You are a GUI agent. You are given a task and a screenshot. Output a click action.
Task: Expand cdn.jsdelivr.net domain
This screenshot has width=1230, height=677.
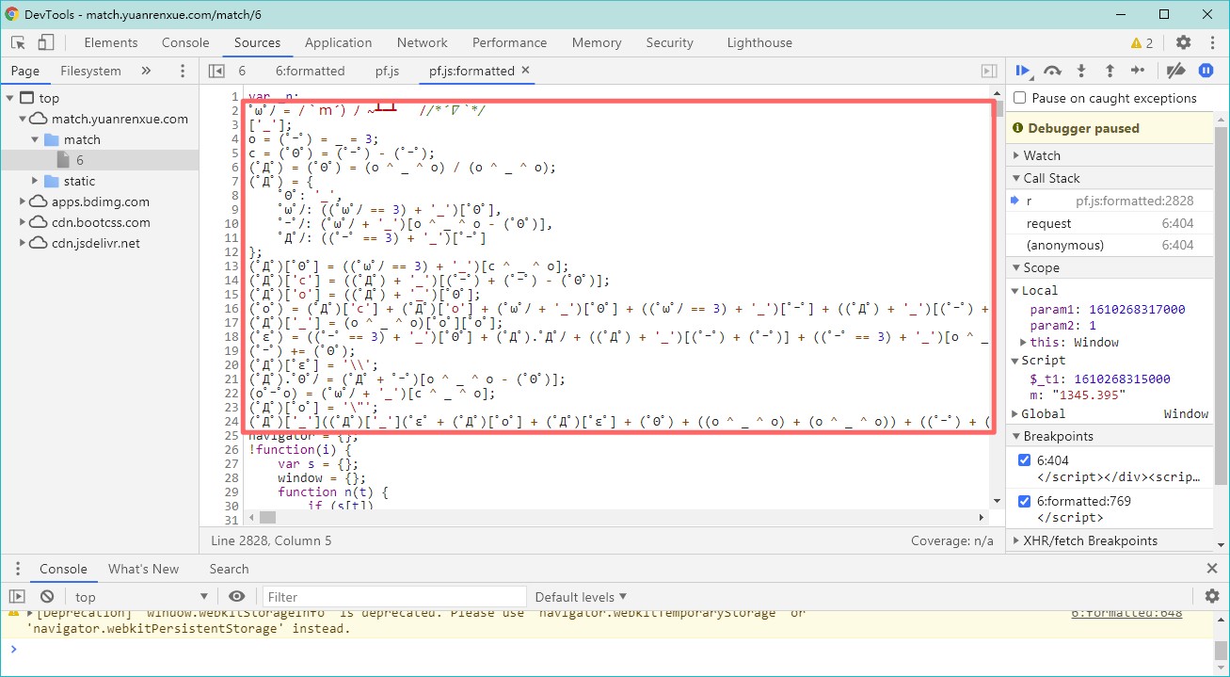click(x=24, y=243)
